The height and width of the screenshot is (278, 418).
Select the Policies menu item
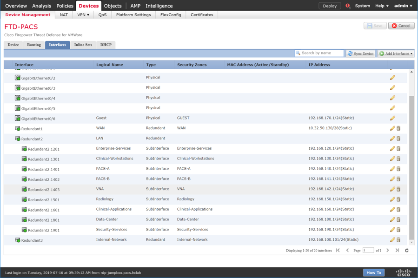click(x=65, y=6)
